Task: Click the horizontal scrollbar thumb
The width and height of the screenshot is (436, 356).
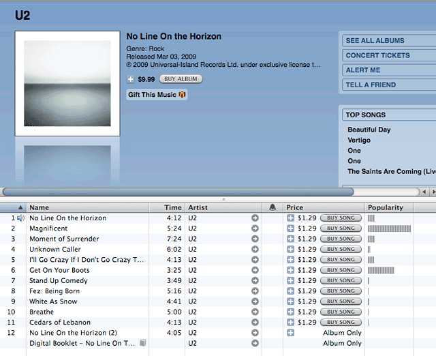Action: (x=178, y=192)
